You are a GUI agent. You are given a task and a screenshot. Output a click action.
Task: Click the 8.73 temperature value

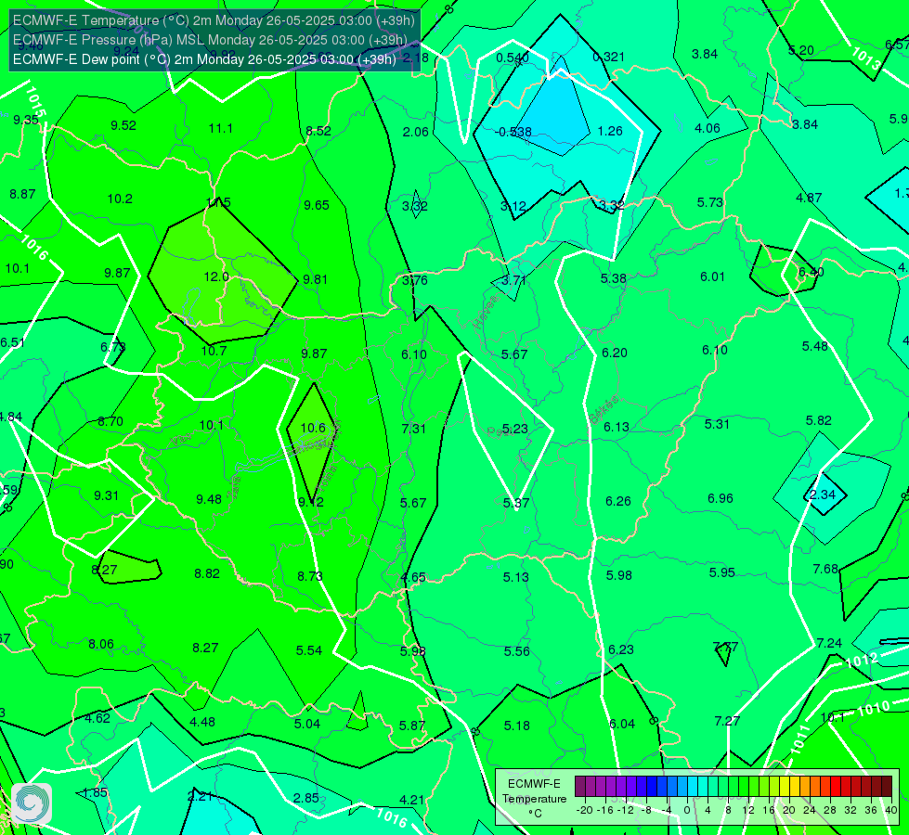click(309, 576)
